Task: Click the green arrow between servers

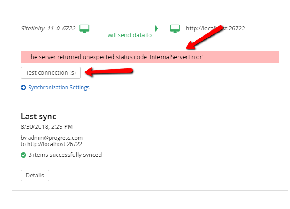Action: [131, 29]
